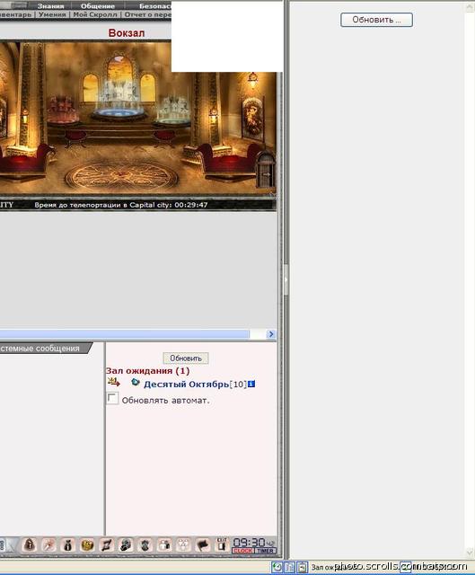Enable the Обновлять автомат. checkbox
Image resolution: width=475 pixels, height=575 pixels.
(112, 398)
